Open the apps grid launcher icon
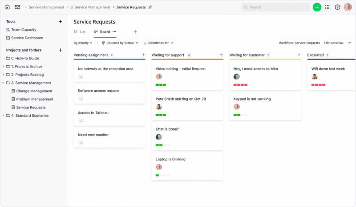This screenshot has width=356, height=207. [x=328, y=7]
